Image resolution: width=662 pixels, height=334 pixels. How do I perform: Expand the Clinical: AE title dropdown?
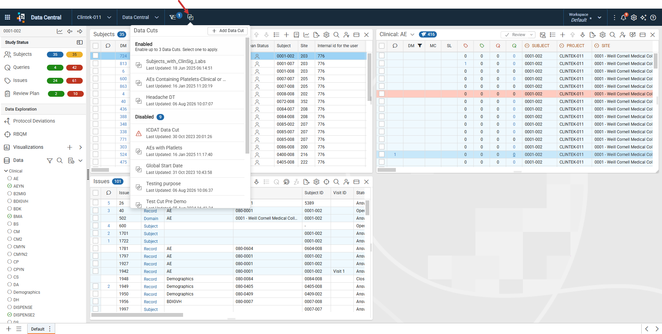(412, 34)
